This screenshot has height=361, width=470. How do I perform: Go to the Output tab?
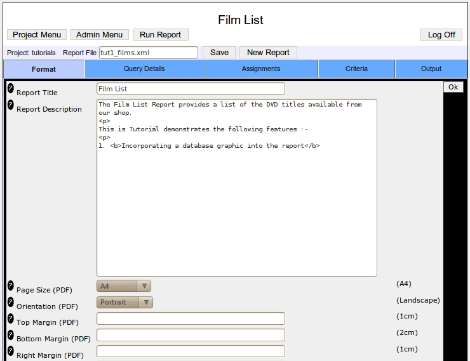tap(431, 69)
